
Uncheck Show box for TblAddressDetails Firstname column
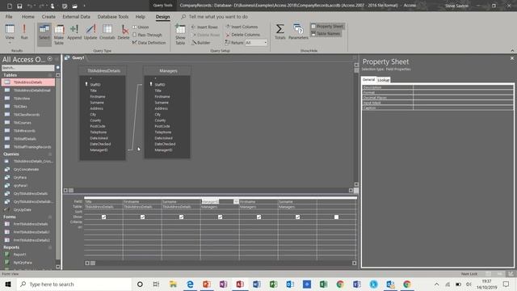(x=142, y=217)
